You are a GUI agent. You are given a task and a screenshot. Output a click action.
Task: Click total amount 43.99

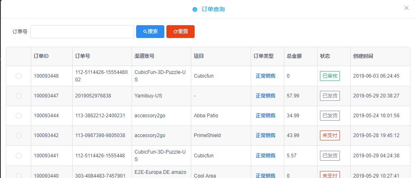pyautogui.click(x=293, y=135)
